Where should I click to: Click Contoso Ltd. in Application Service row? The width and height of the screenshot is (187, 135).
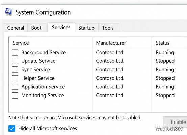(110, 87)
